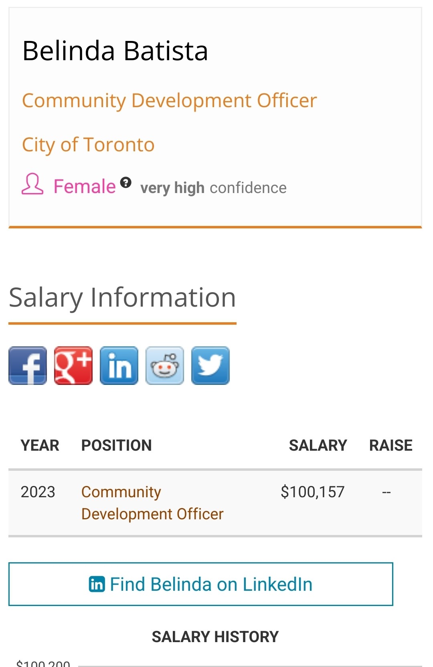Image resolution: width=433 pixels, height=667 pixels.
Task: Click LinkedIn logo in Find Belinda button
Action: [97, 584]
